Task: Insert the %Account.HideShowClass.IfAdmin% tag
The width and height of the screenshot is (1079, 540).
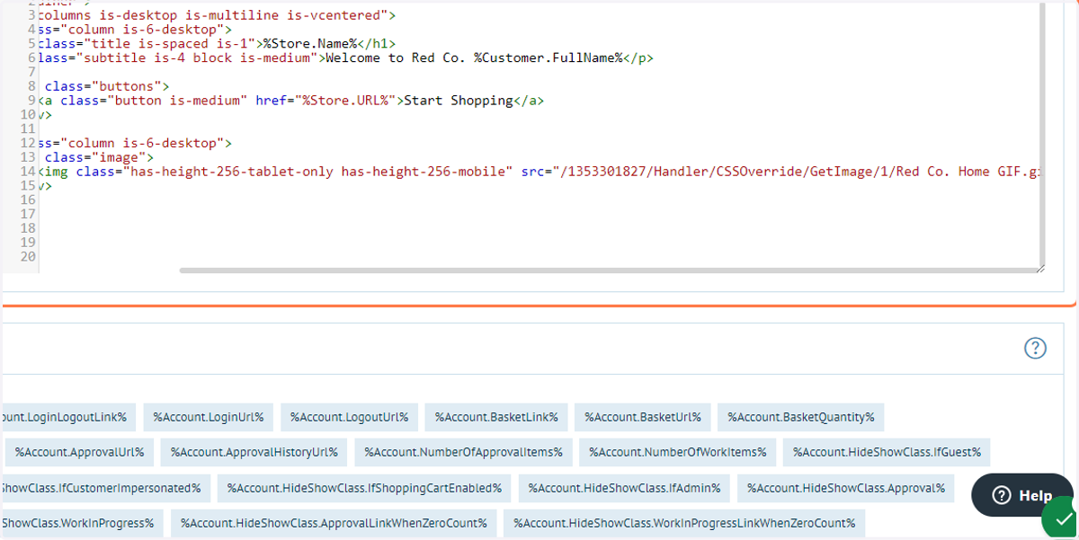Action: point(624,488)
